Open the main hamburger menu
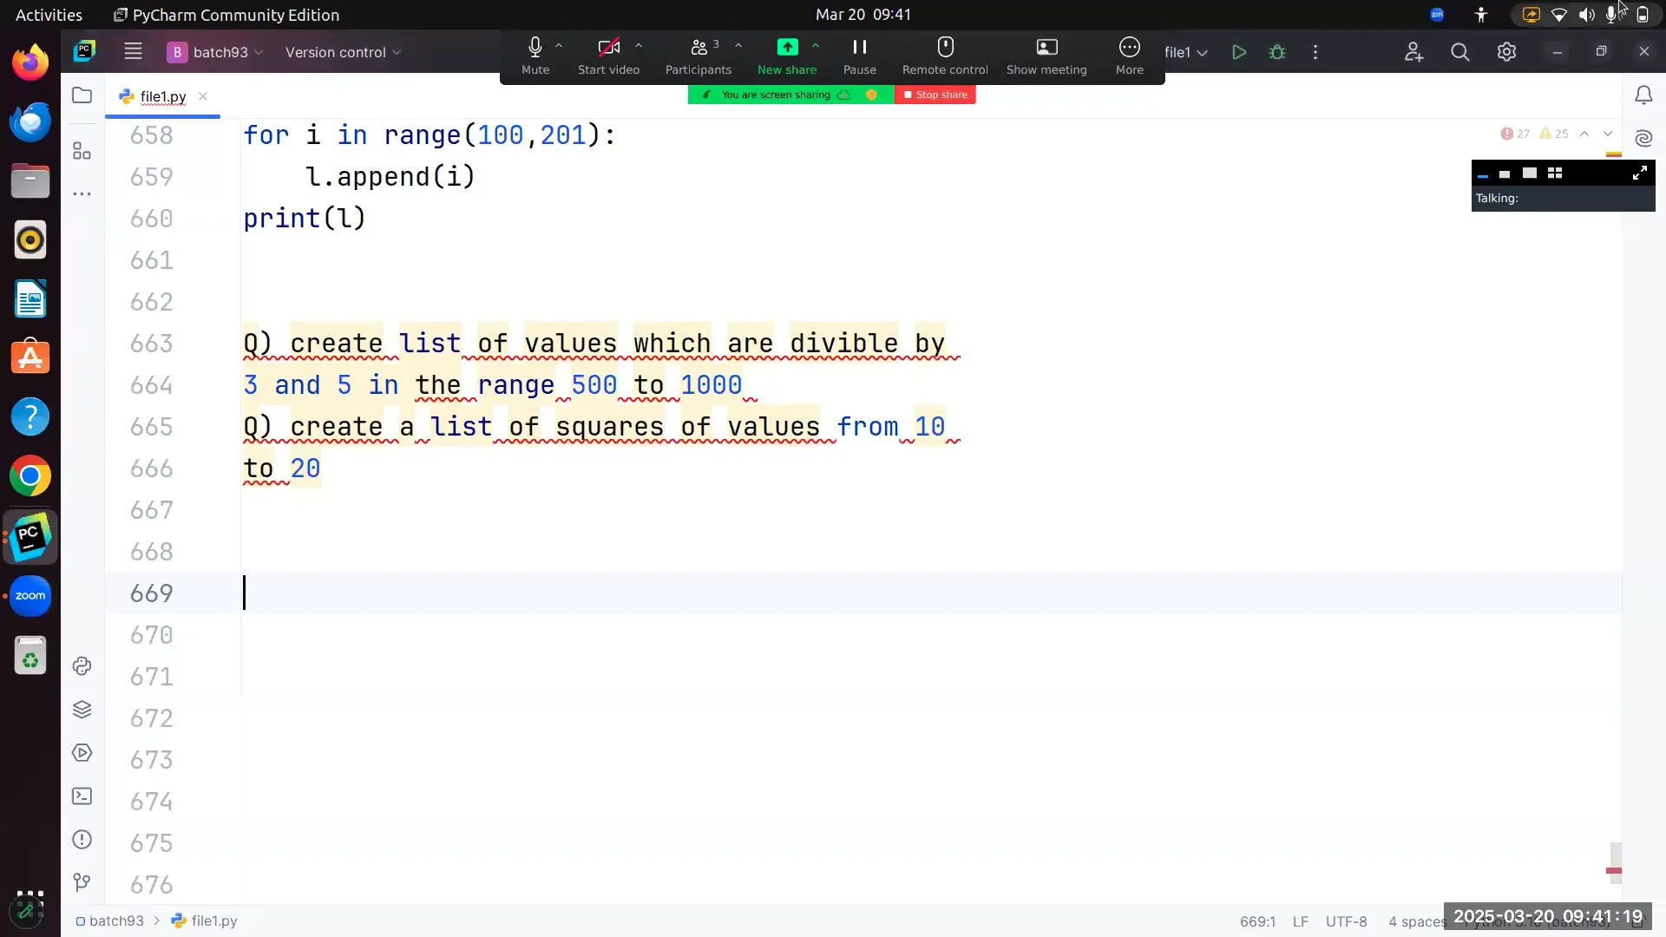 click(x=133, y=52)
